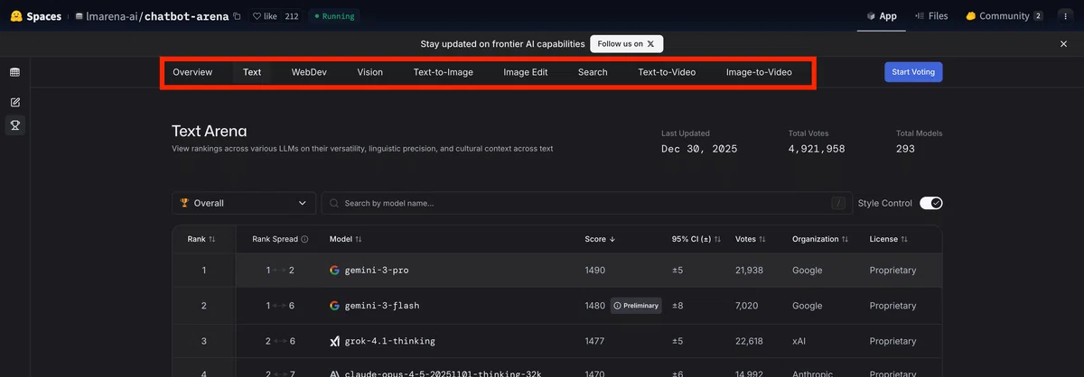Click the score value 1490
The width and height of the screenshot is (1084, 377).
[595, 271]
